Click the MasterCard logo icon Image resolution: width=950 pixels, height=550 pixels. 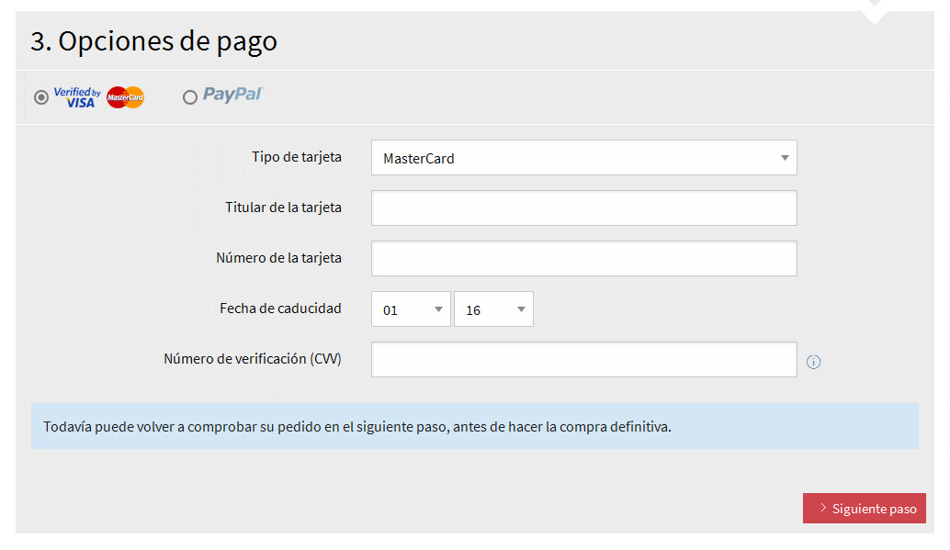(x=125, y=97)
